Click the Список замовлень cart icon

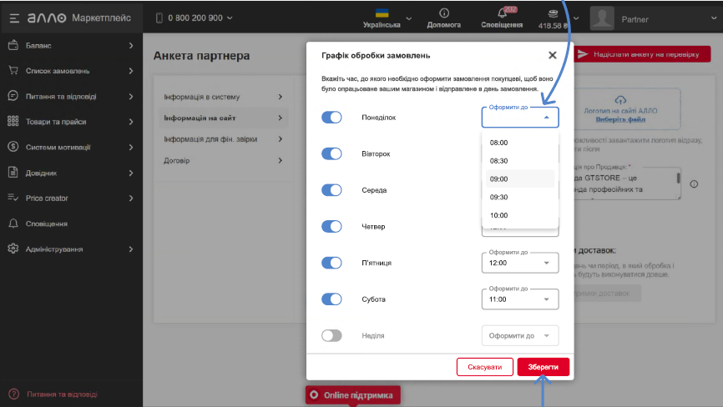coord(13,71)
